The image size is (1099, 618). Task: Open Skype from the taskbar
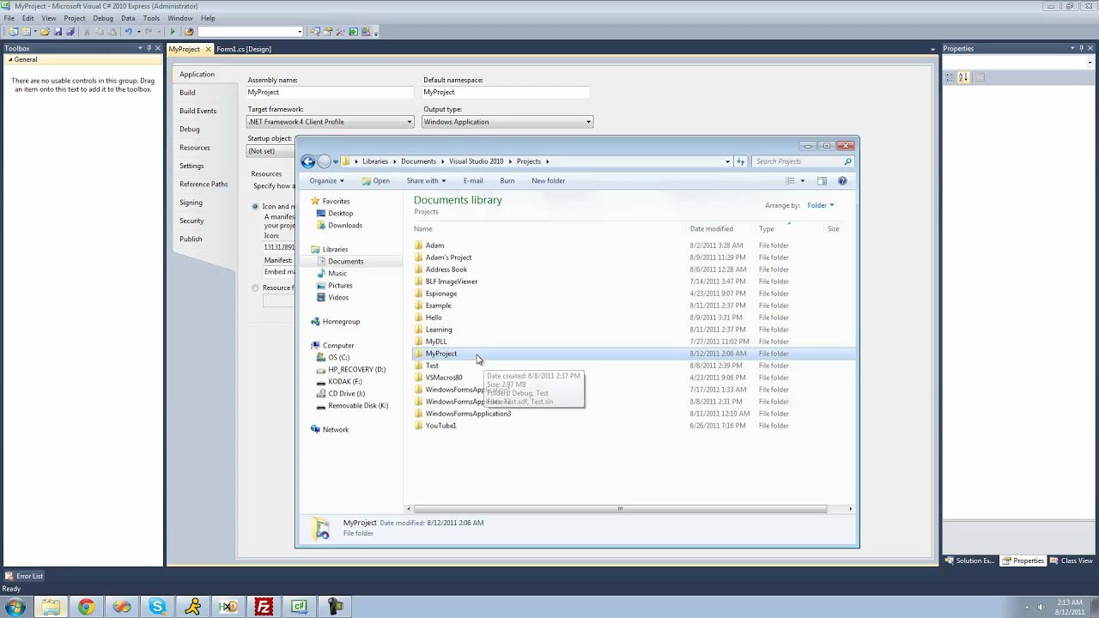[157, 607]
